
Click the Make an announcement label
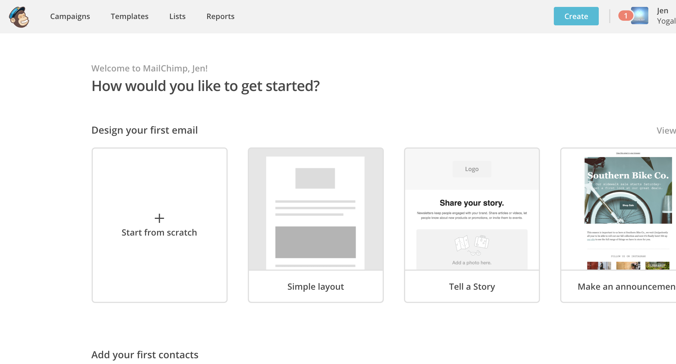[x=627, y=287]
